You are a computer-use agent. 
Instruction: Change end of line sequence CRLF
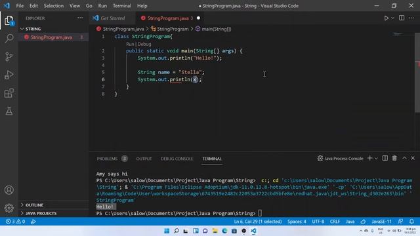(335, 222)
